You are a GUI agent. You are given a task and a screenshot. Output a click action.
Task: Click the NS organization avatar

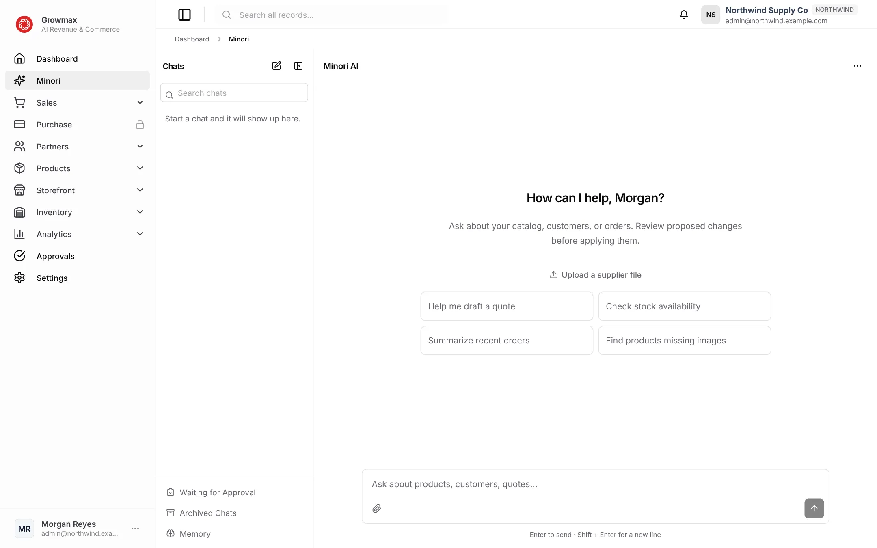(x=711, y=15)
